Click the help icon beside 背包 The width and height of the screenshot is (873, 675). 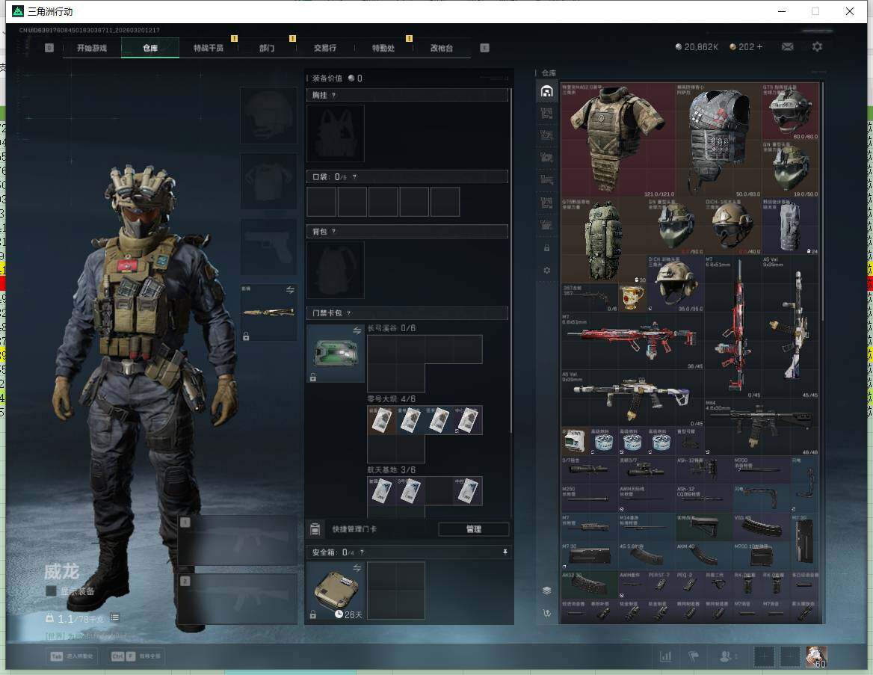click(333, 232)
